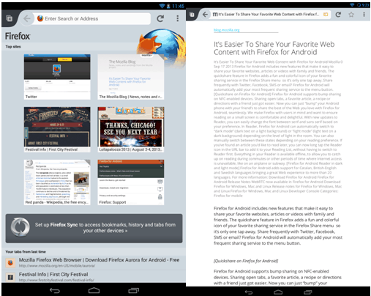Viewport: 371px width, 296px height.
Task: Tap back arrow in right Firefox screen
Action: [206, 15]
